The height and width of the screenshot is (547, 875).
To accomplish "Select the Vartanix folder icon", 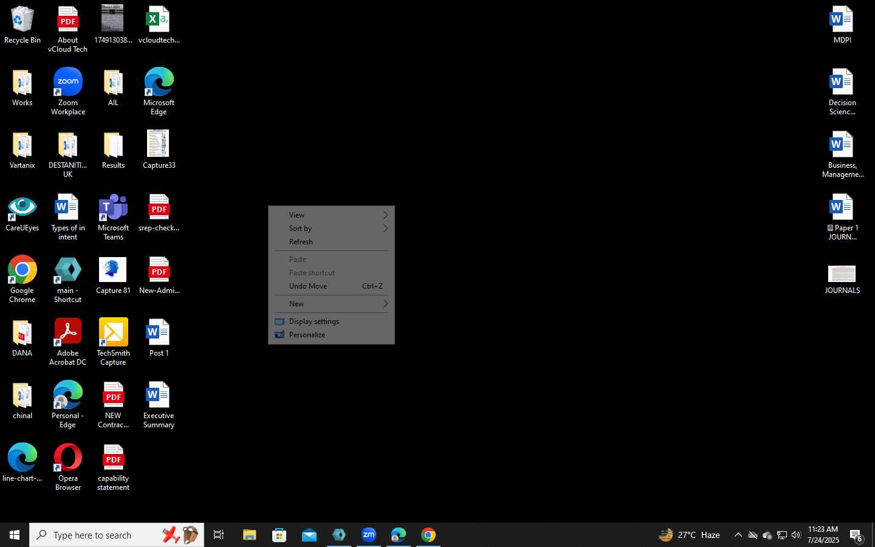I will [22, 151].
